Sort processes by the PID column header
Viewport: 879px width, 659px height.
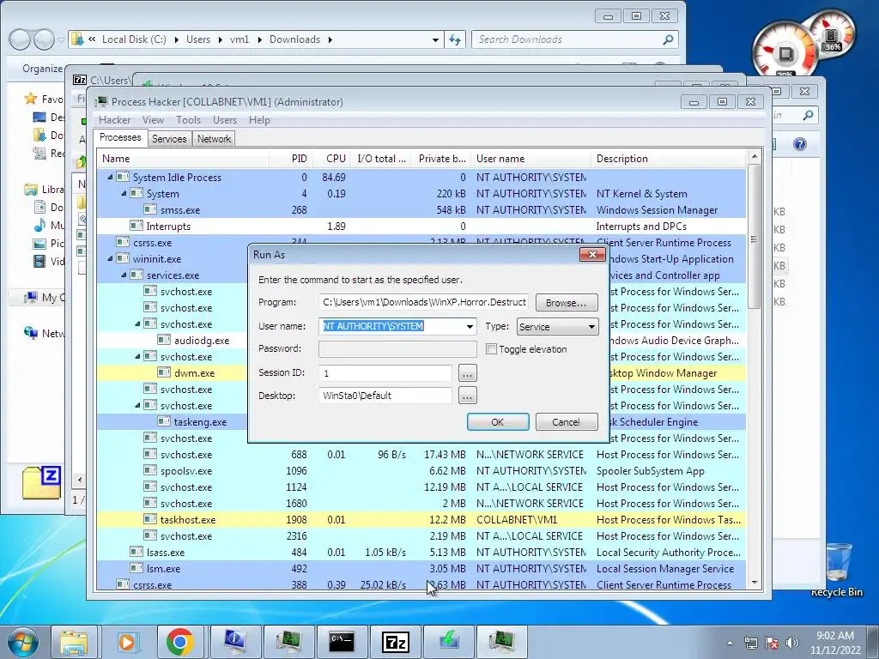(290, 159)
